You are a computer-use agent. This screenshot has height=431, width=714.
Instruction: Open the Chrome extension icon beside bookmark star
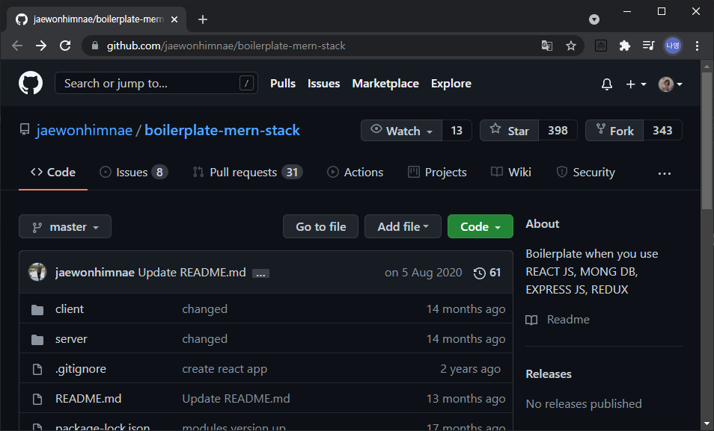601,46
